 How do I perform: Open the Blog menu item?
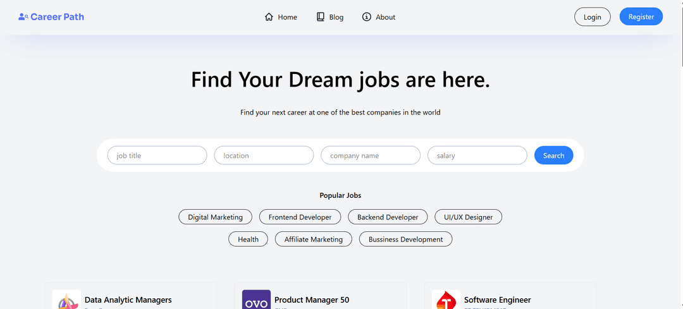pyautogui.click(x=336, y=17)
